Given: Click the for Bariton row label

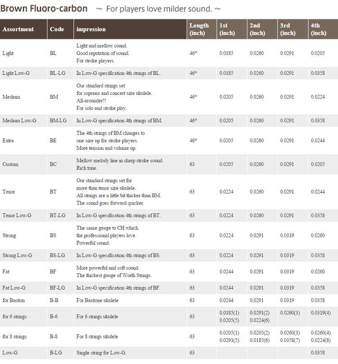Looking at the screenshot, I should coord(14,300).
